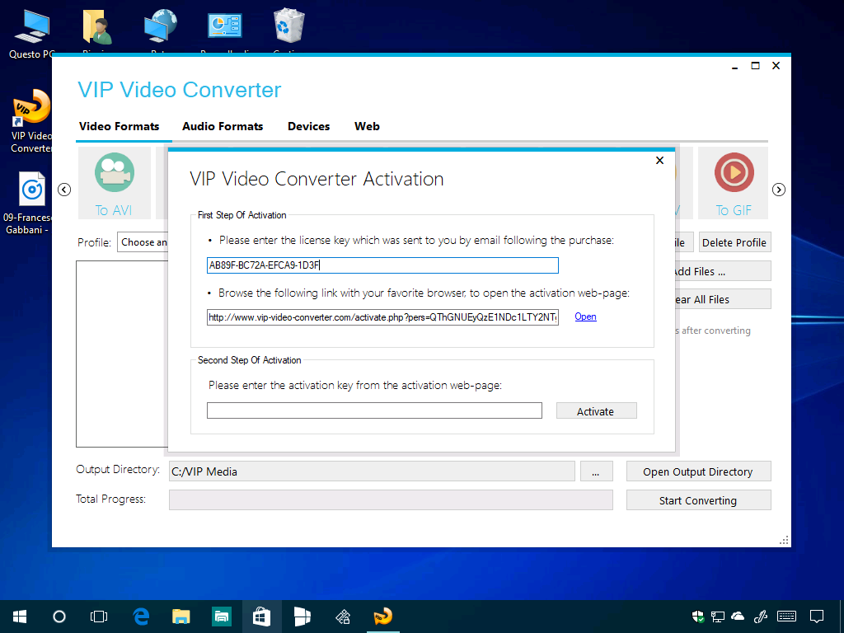Open the Windows Start menu
This screenshot has height=633, width=844.
click(x=20, y=617)
